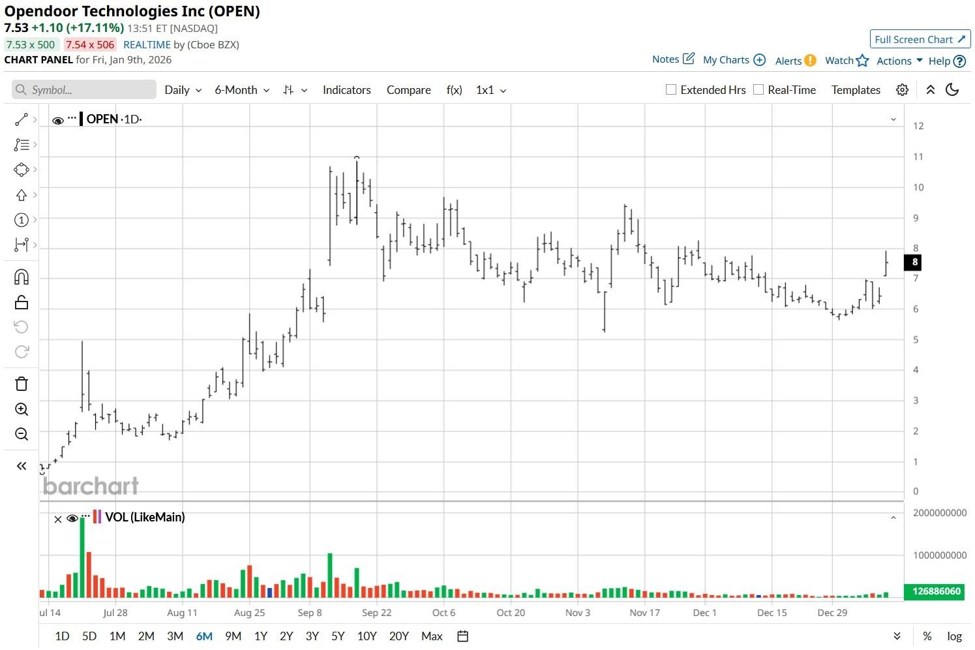
Task: Remove the VOL indicator with X
Action: 58,519
